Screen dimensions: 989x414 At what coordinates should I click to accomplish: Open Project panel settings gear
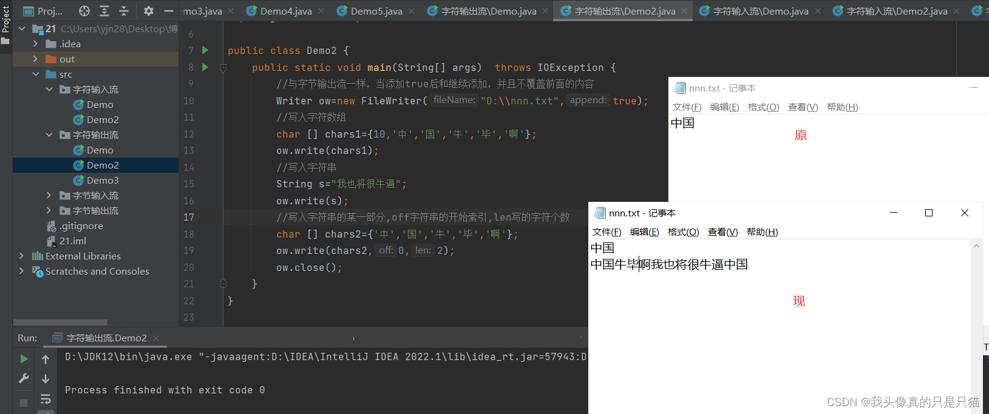click(149, 11)
